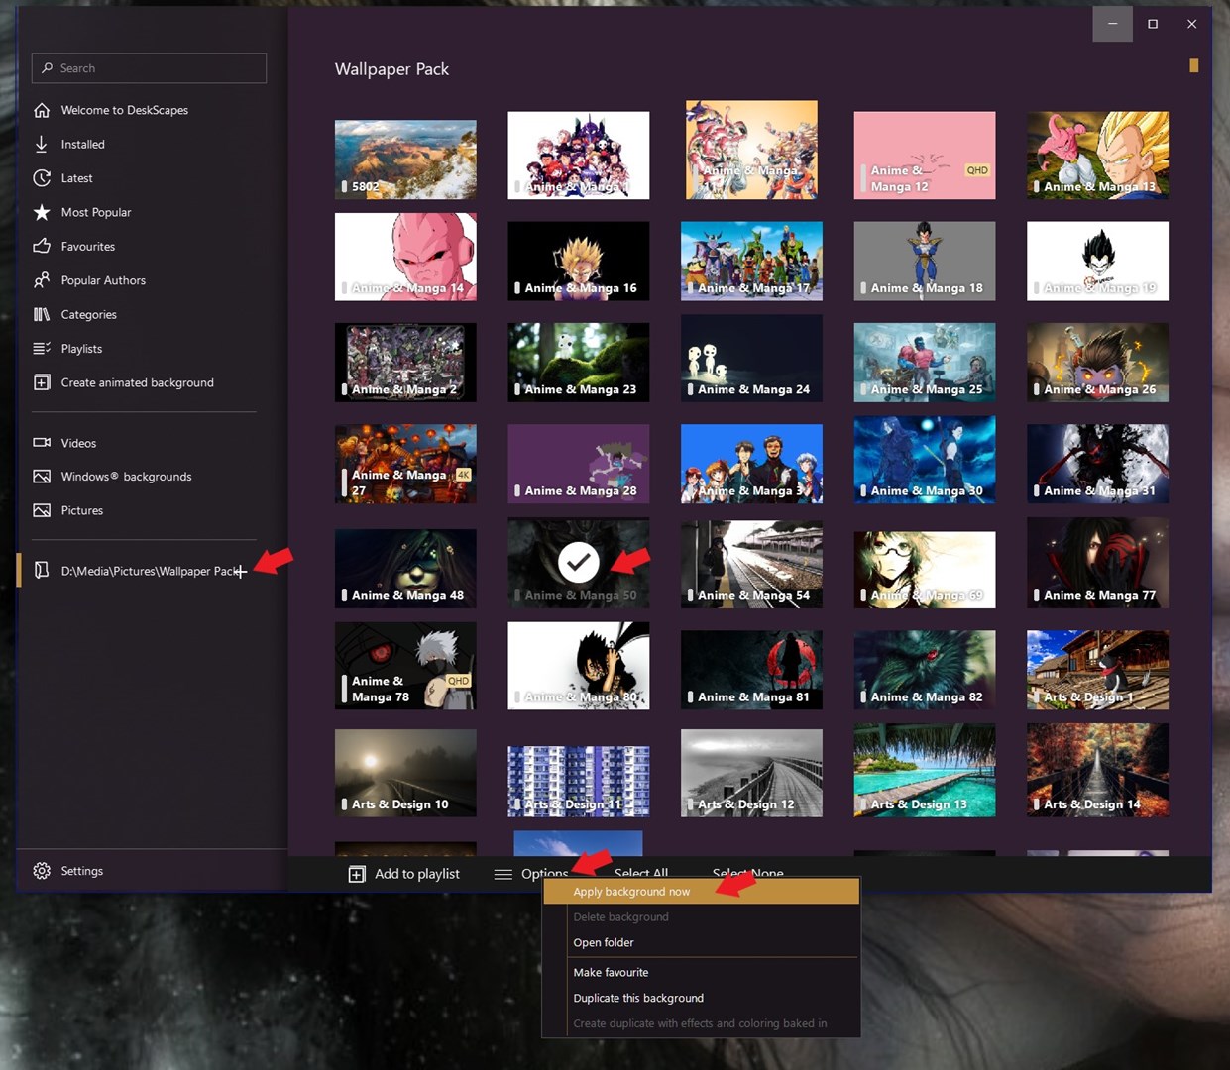The image size is (1230, 1070).
Task: Select Anime & Manga 30 thumbnail
Action: [925, 460]
